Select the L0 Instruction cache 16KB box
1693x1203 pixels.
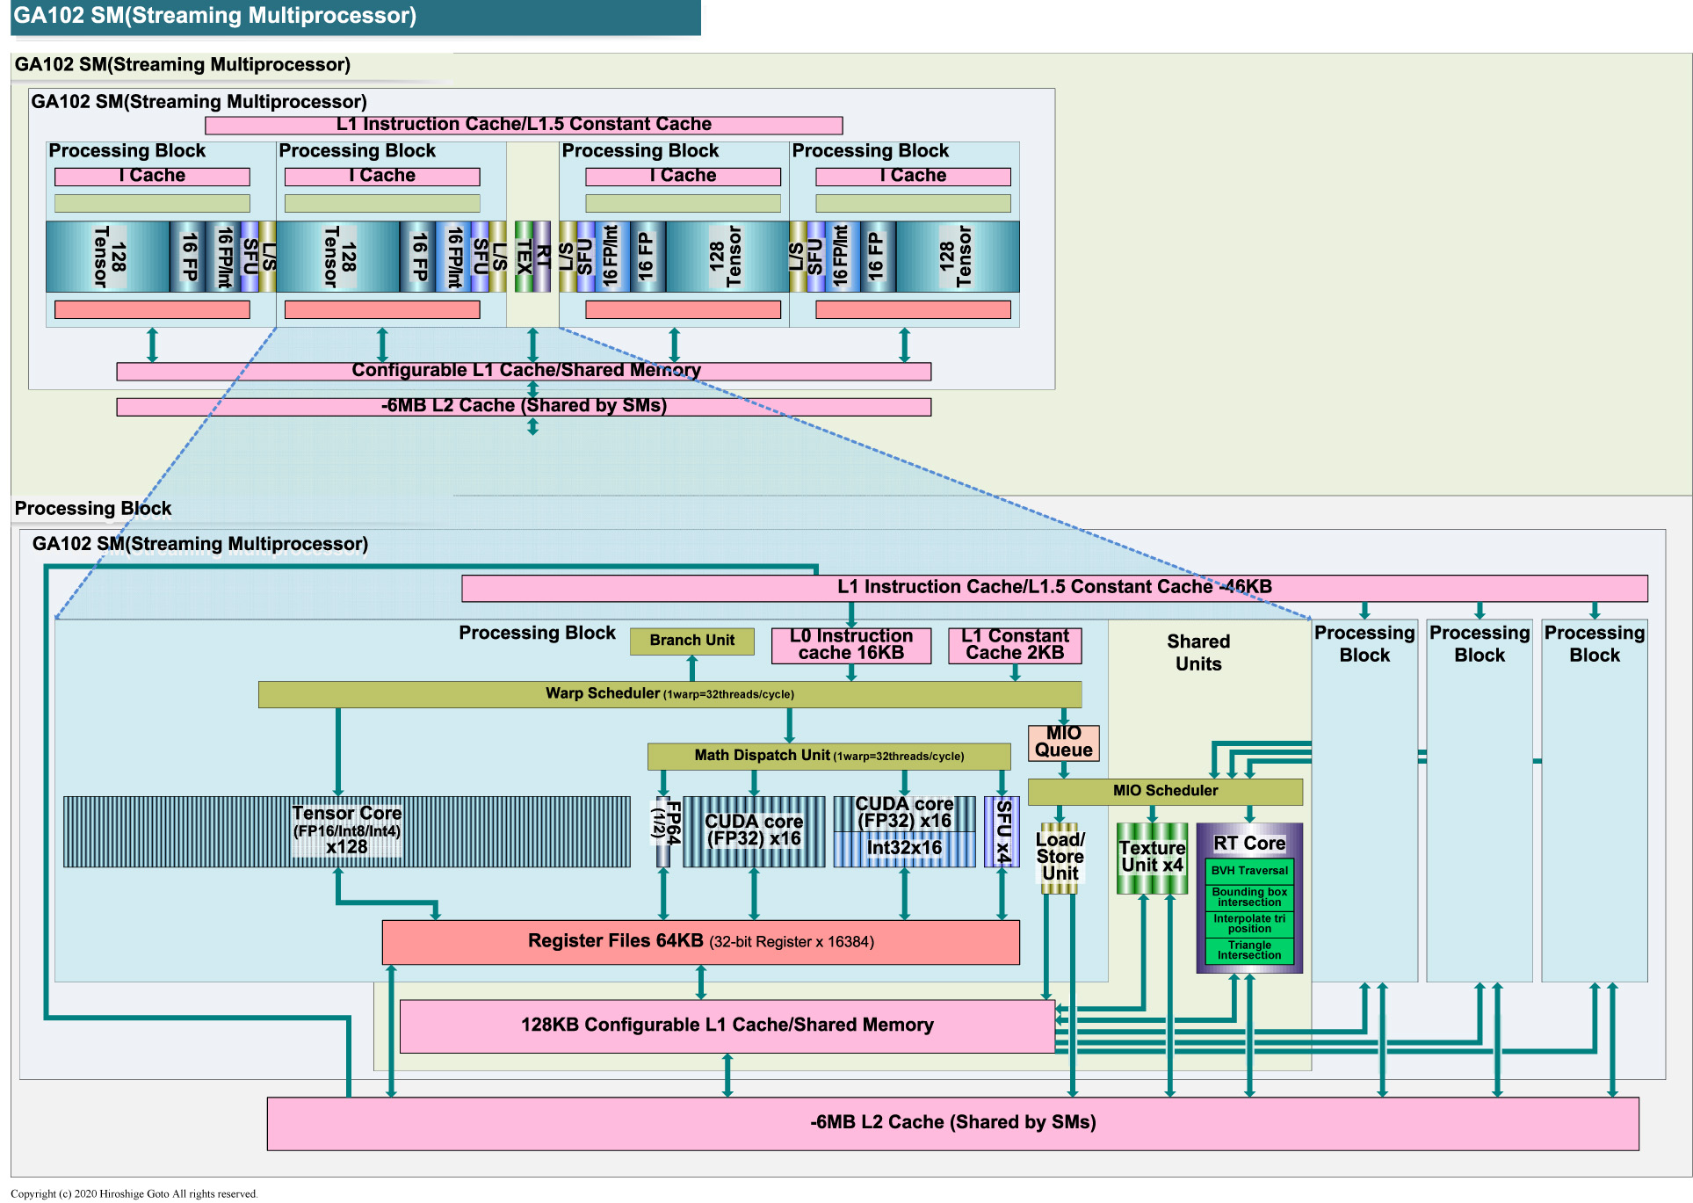click(850, 645)
